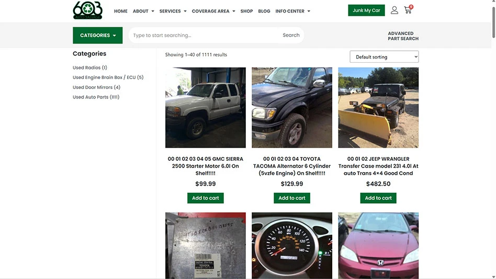Screen dimensions: 496x279
Task: Go to the Shop menu item
Action: pos(246,11)
